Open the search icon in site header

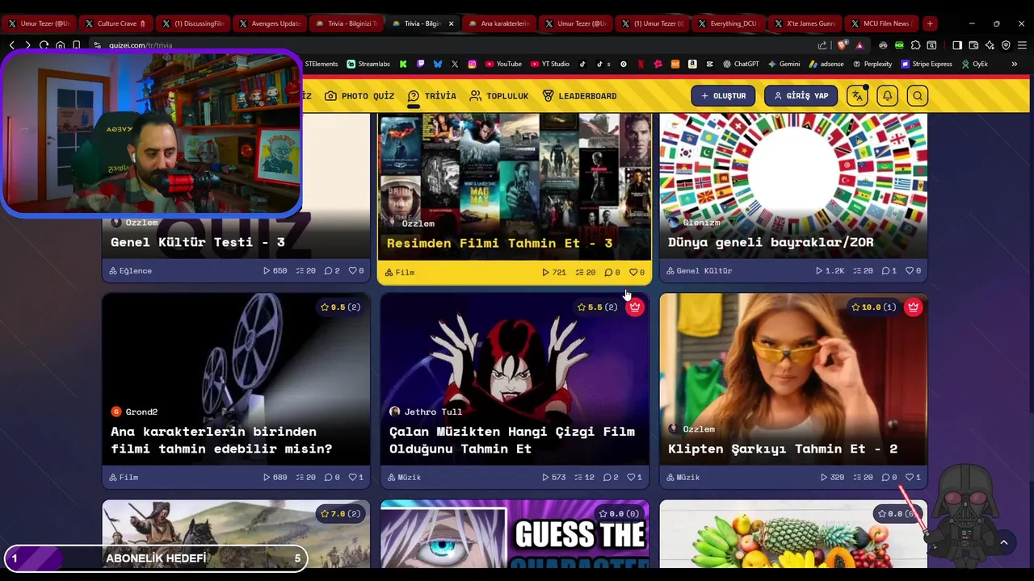coord(918,96)
